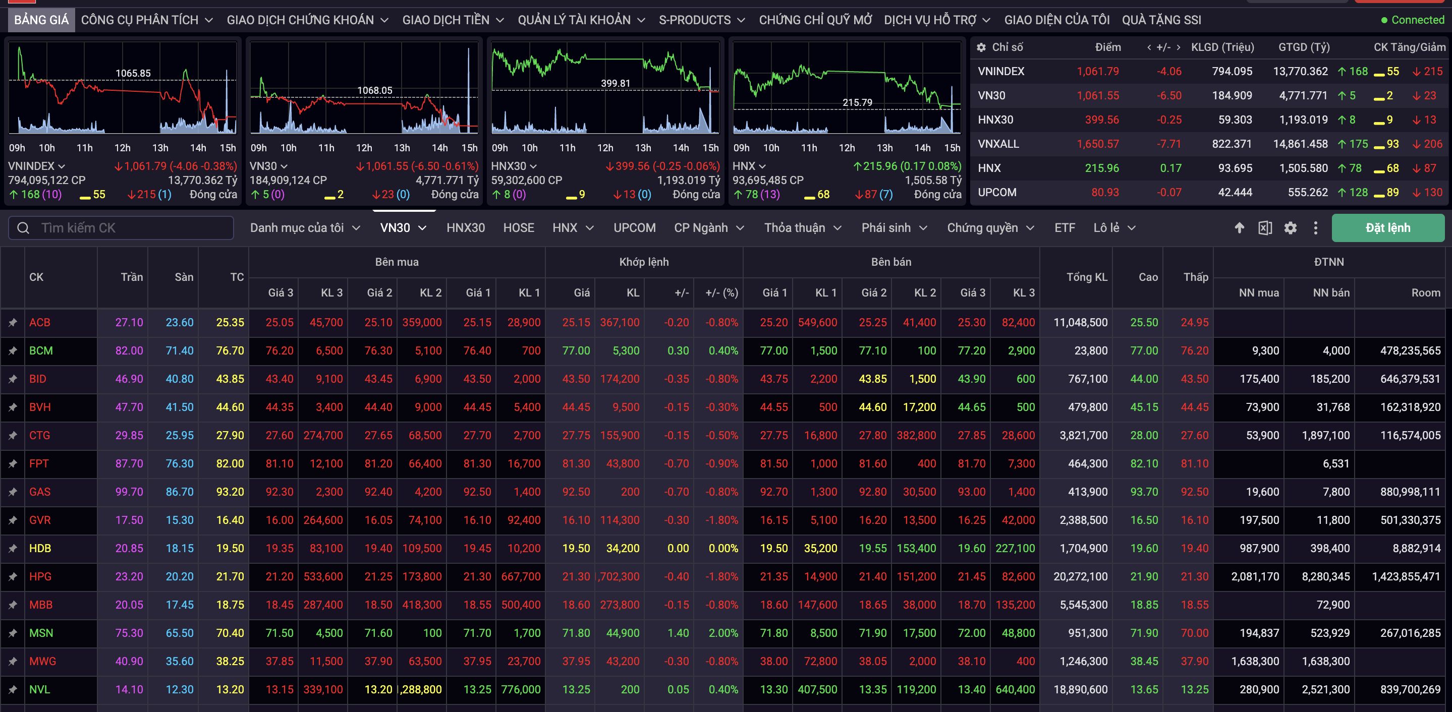Switch to UPCOM board tab

634,227
